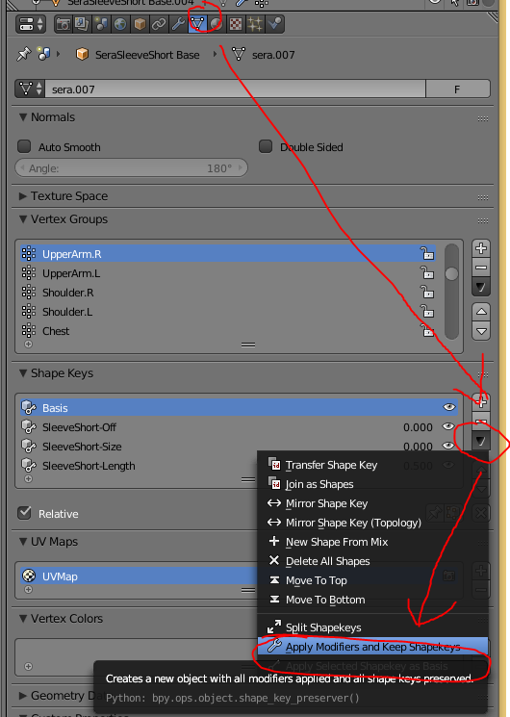Screen dimensions: 510x717
Task: Open mesh datablock browse dropdown beside sera.007
Action: (30, 89)
